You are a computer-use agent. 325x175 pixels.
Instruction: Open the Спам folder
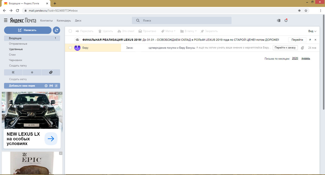pyautogui.click(x=12, y=55)
